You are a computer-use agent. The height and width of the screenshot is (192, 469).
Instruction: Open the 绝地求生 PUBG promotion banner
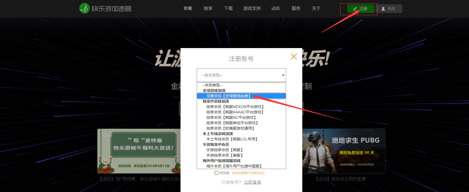pyautogui.click(x=344, y=151)
